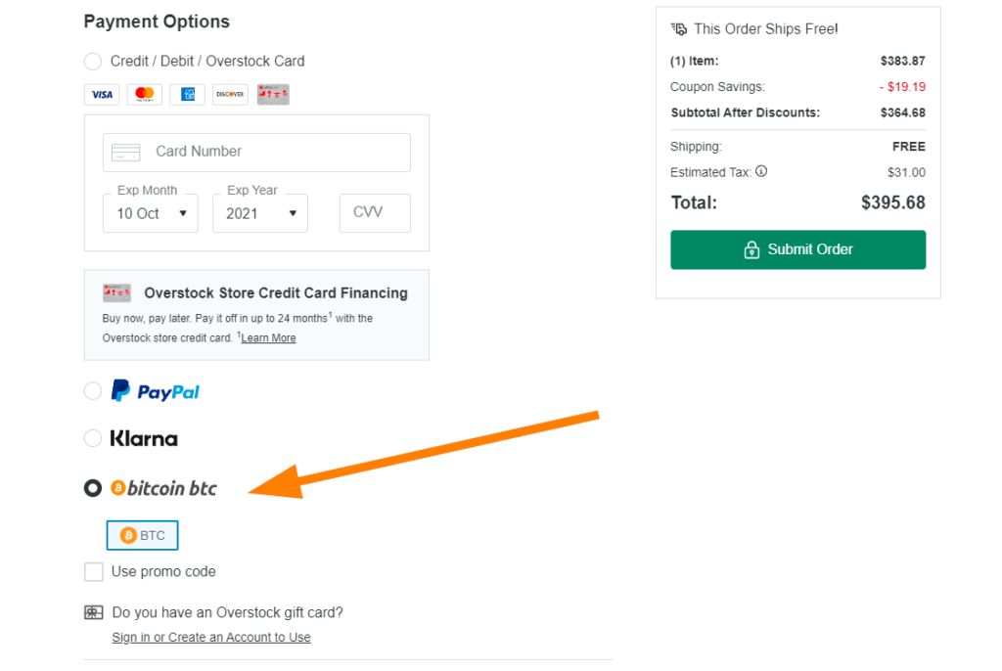The image size is (1002, 671).
Task: Follow Sign in or Create an Account link
Action: pos(211,638)
